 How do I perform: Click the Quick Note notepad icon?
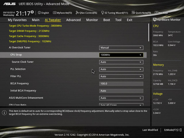point(133,13)
